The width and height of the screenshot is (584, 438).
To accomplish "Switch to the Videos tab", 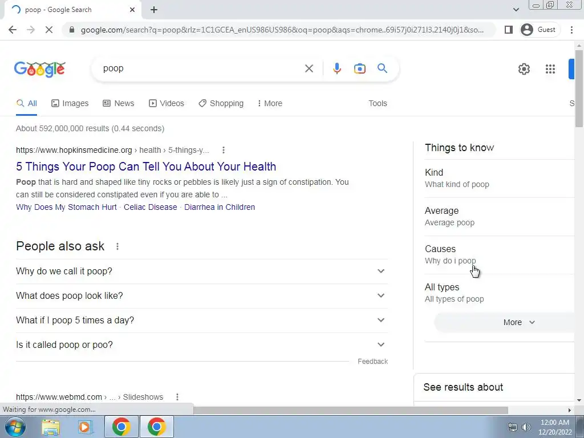I will click(167, 104).
